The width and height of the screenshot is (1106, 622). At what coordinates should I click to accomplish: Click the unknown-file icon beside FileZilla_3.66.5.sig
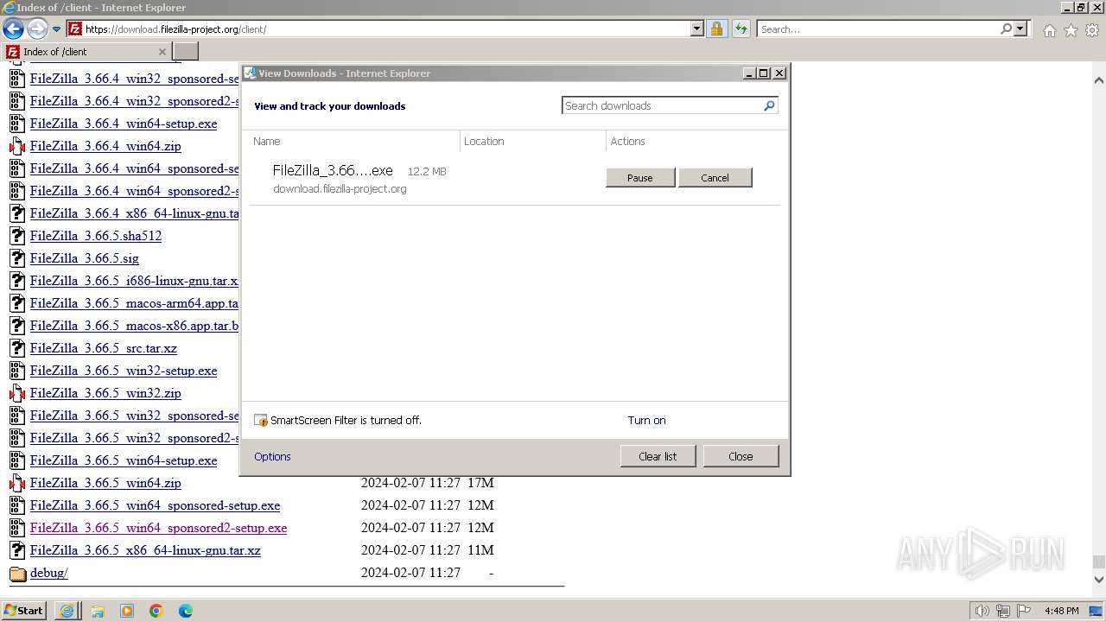coord(17,258)
